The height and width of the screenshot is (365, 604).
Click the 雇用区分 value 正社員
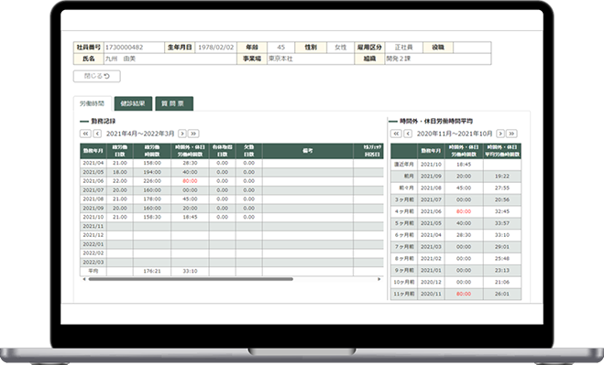(403, 48)
